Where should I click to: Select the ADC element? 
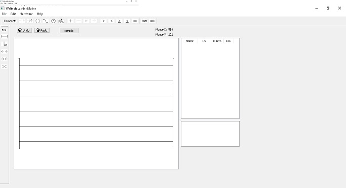tap(152, 21)
